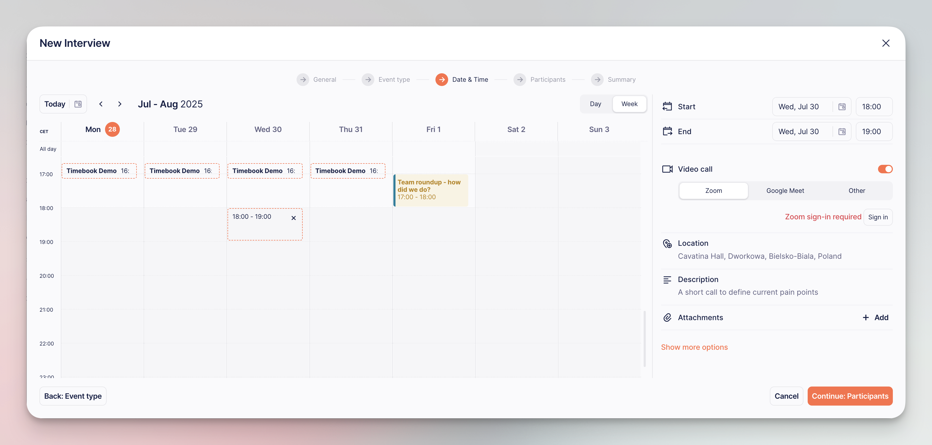Click the Zoom Sign in button
This screenshot has height=445, width=932.
click(878, 217)
